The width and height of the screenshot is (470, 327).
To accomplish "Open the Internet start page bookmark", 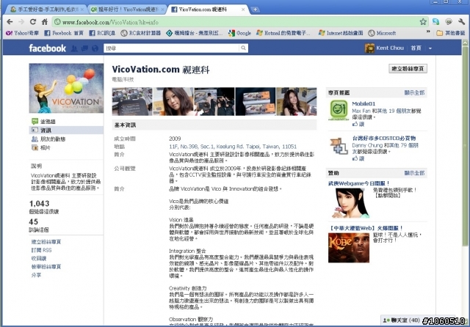I will point(341,33).
